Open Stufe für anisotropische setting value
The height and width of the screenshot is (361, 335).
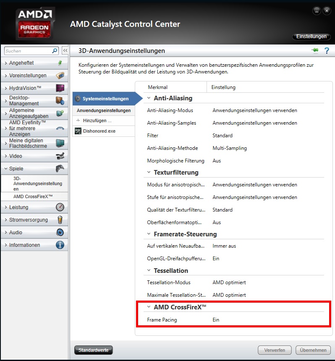[x=255, y=197]
